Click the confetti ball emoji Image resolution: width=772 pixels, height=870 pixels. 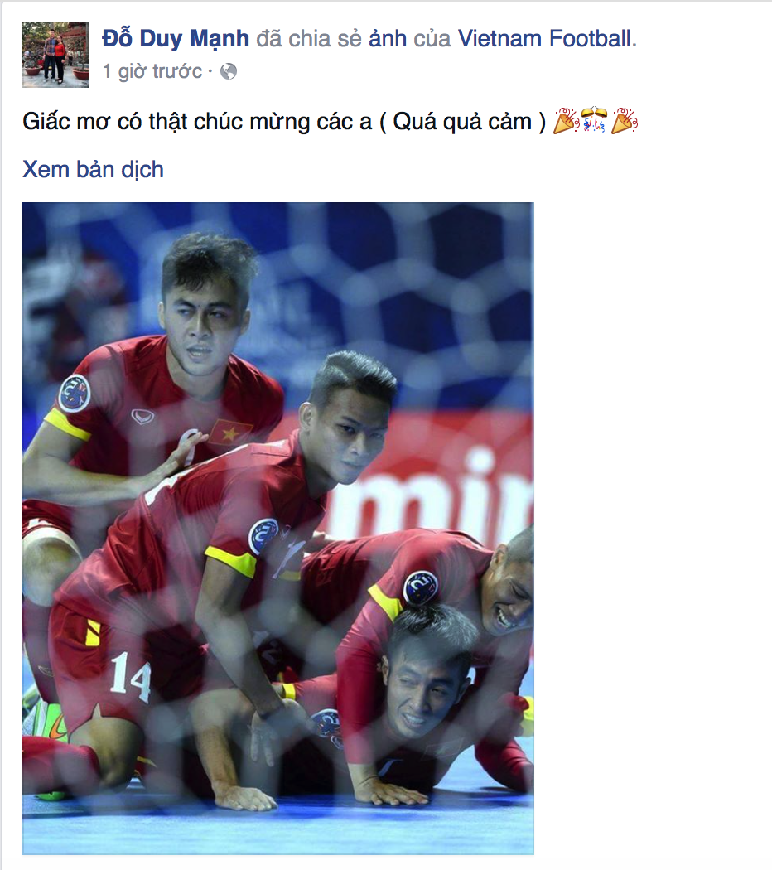pos(595,120)
